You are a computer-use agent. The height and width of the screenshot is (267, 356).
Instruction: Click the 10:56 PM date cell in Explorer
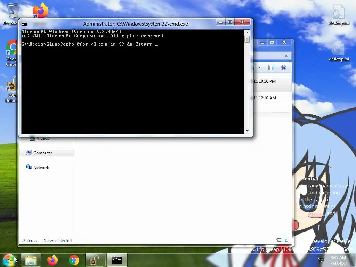(x=265, y=81)
